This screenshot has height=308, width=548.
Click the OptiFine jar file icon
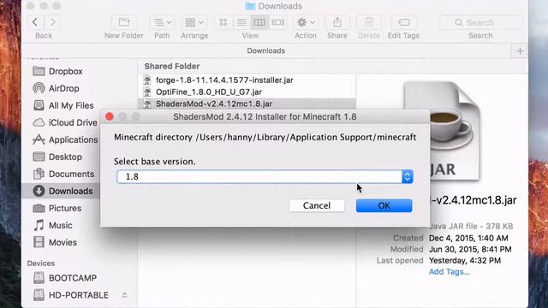(x=147, y=92)
